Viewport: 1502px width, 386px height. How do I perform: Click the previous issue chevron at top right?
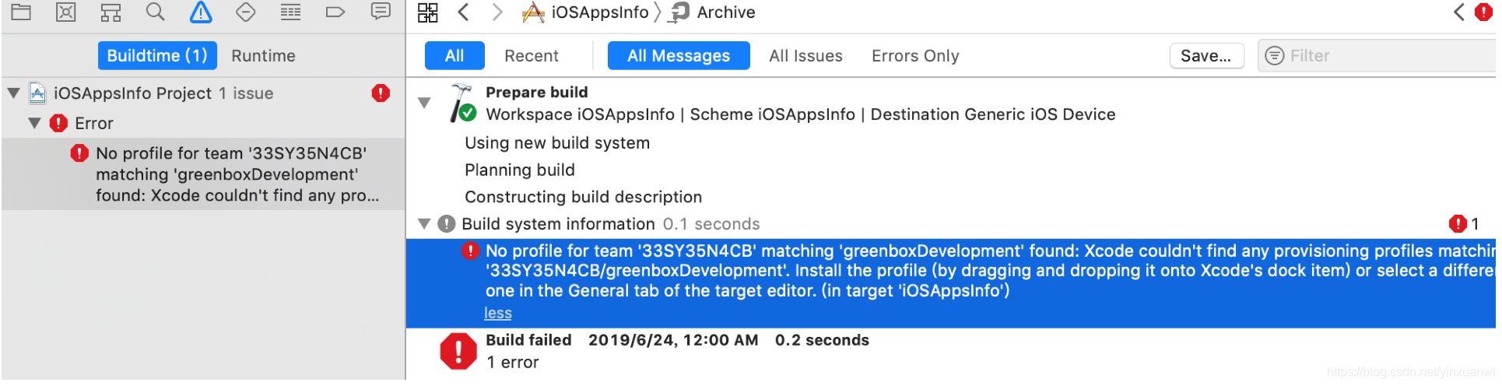coord(1459,12)
